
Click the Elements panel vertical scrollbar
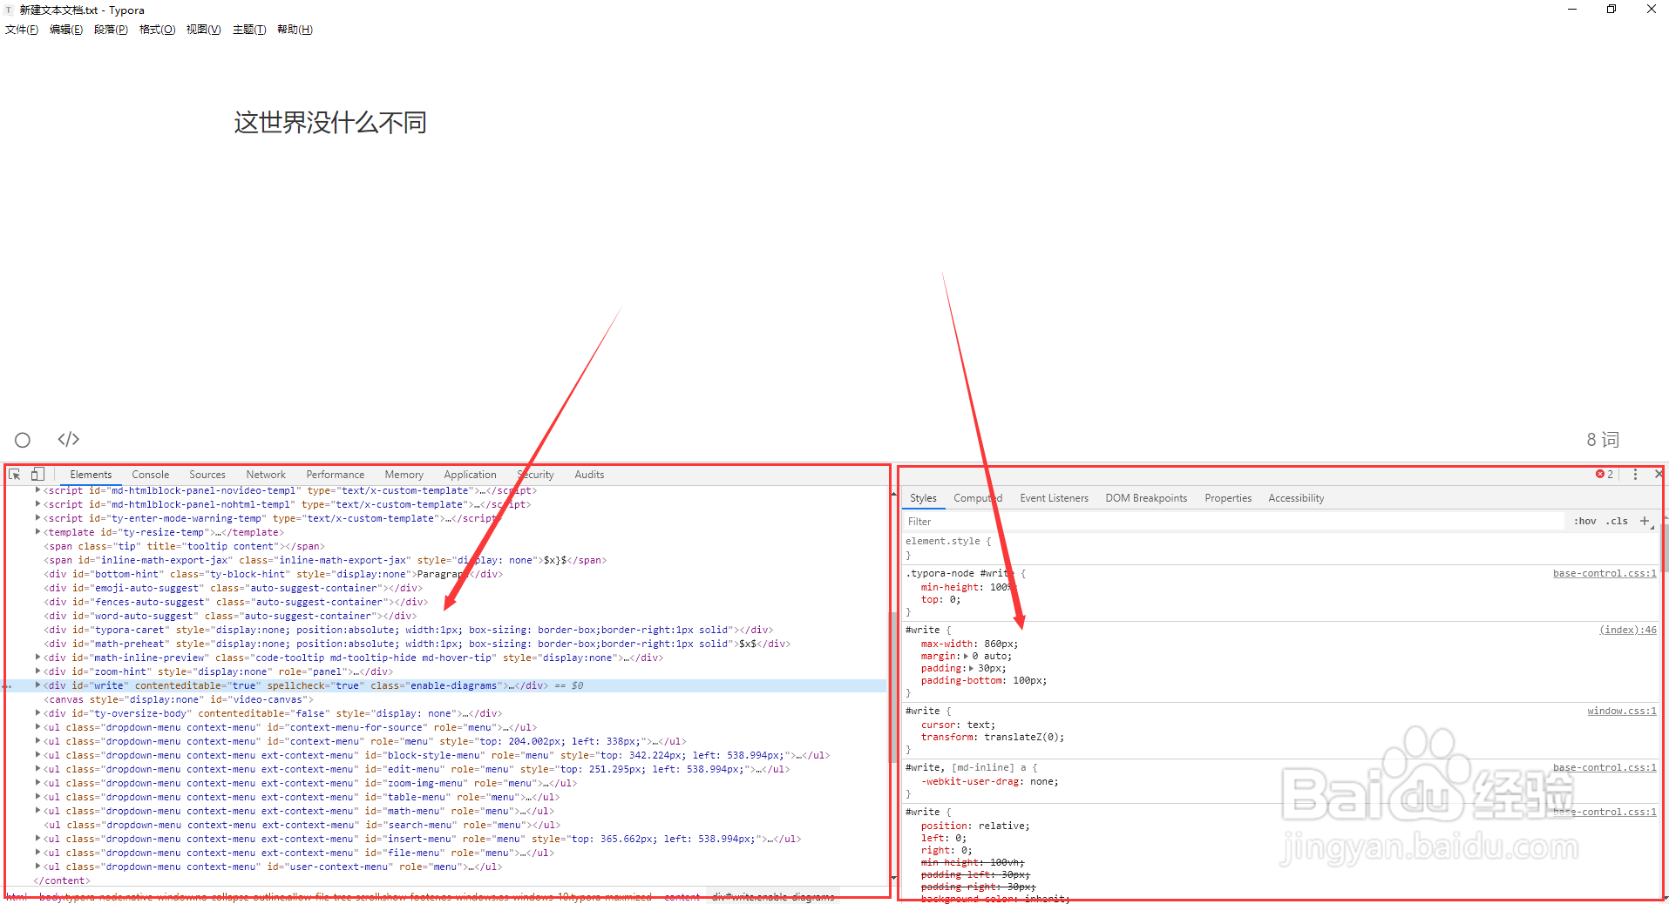click(893, 685)
